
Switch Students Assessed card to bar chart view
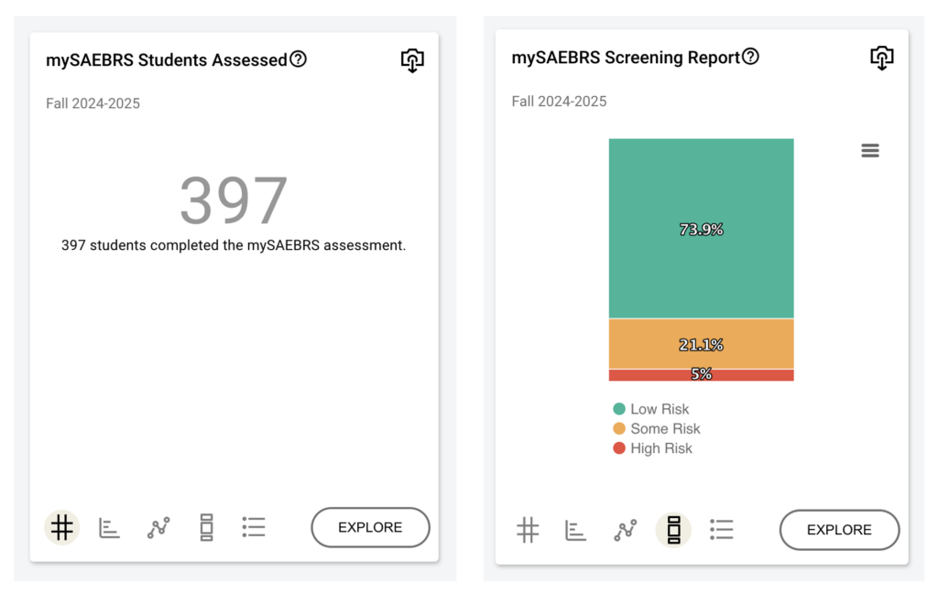(109, 528)
